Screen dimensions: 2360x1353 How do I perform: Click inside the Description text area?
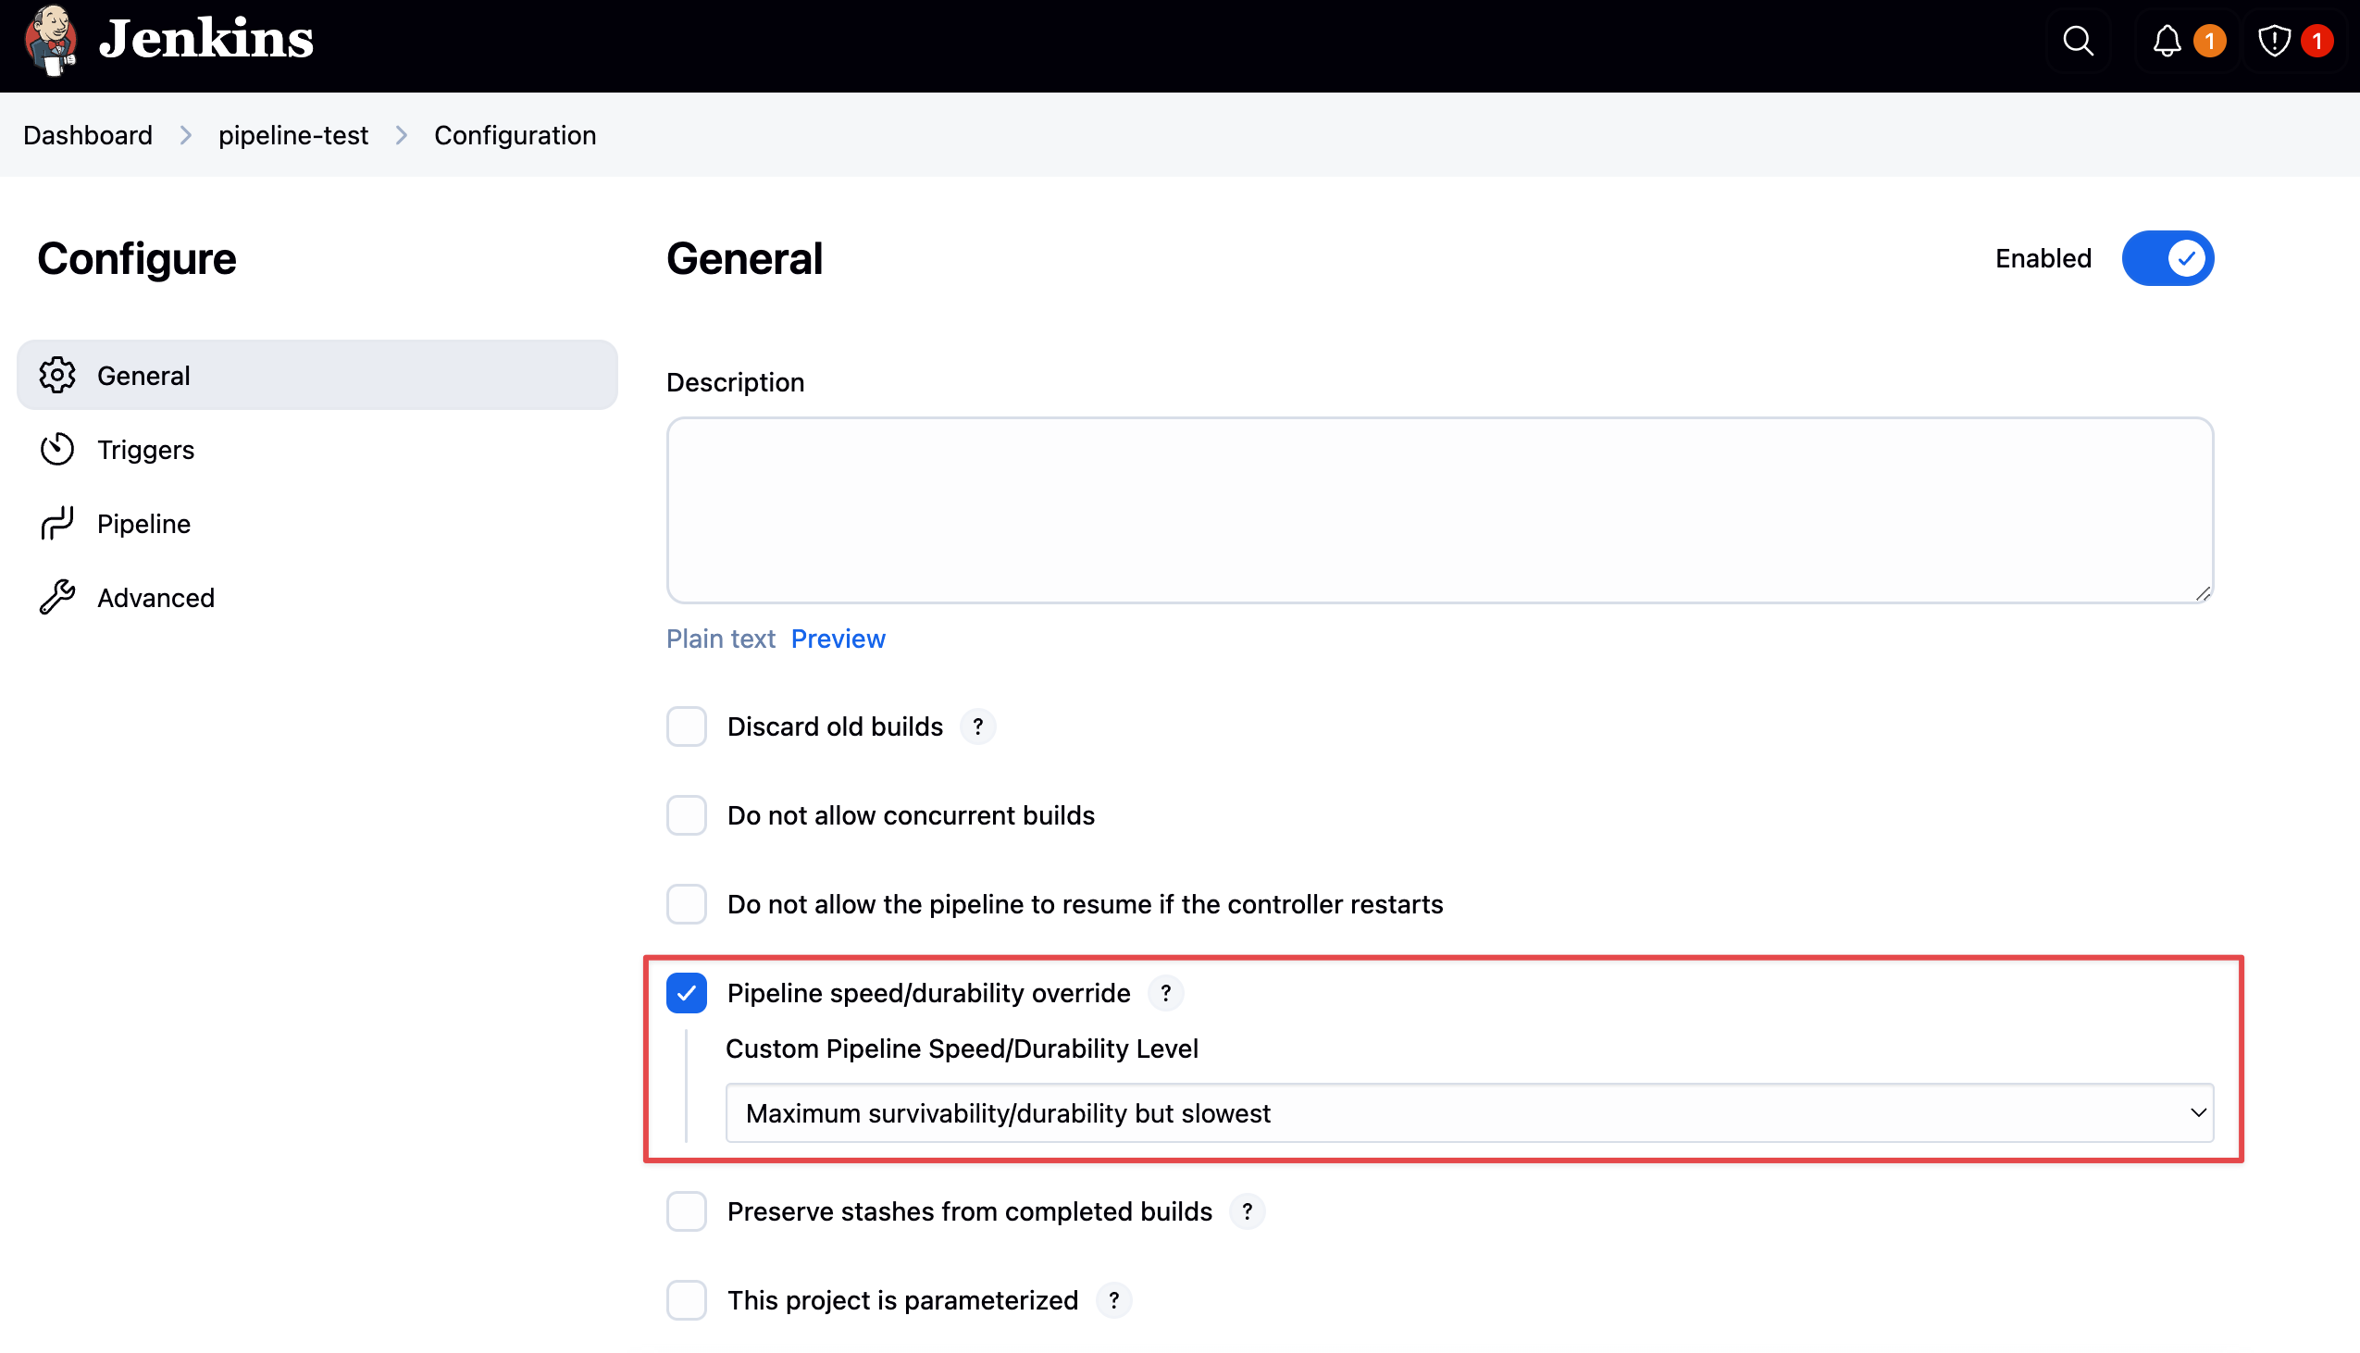click(x=1439, y=510)
